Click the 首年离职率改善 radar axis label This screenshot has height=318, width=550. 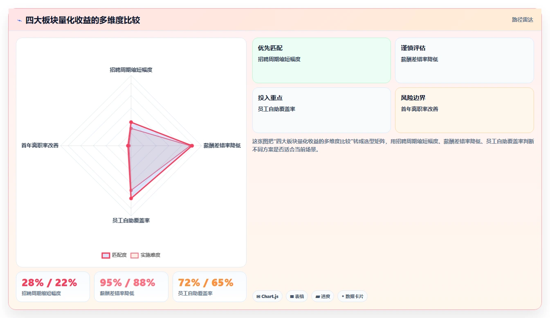click(40, 145)
